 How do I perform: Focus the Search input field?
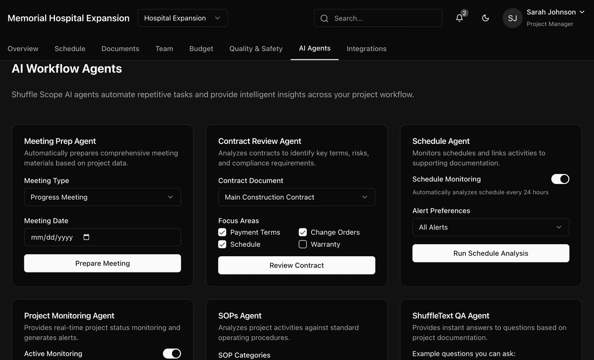coord(378,18)
